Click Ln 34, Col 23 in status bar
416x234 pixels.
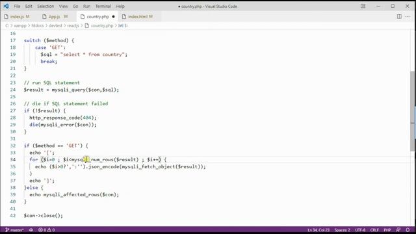[318, 229]
